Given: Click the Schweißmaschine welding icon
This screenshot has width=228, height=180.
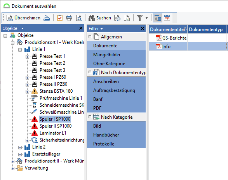Looking at the screenshot, I should (x=35, y=112).
